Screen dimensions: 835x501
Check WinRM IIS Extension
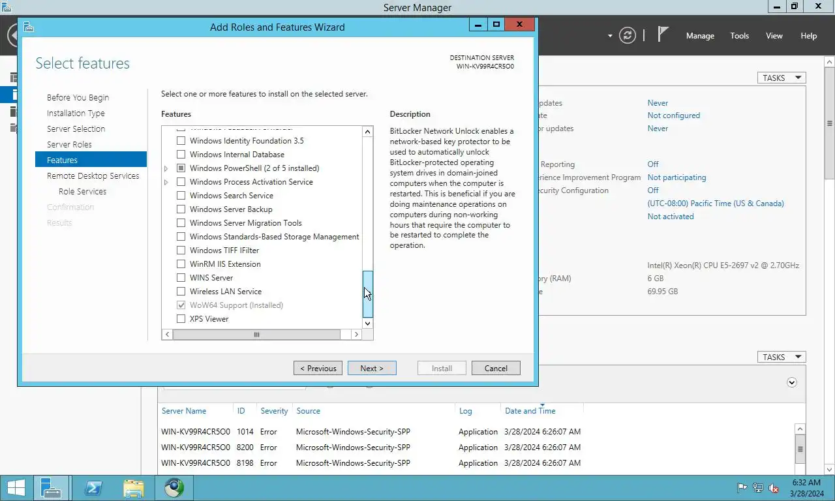click(181, 264)
